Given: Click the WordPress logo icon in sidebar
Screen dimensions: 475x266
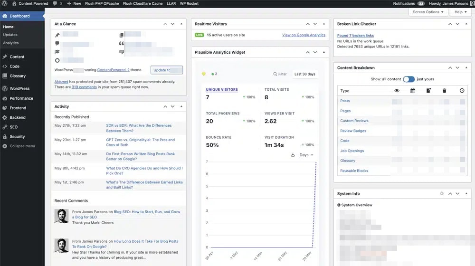Looking at the screenshot, I should [5, 88].
